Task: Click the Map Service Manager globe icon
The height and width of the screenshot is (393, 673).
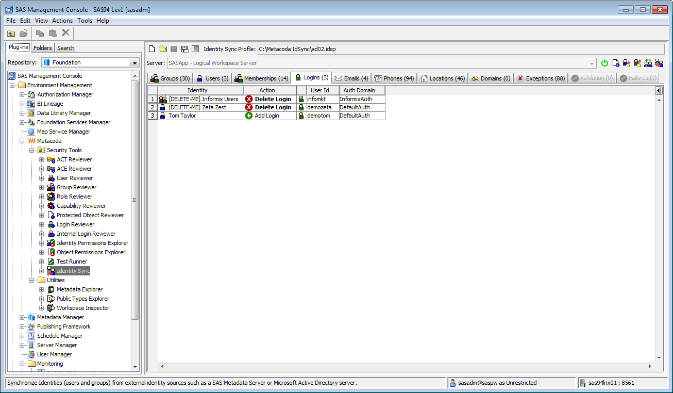Action: tap(31, 132)
